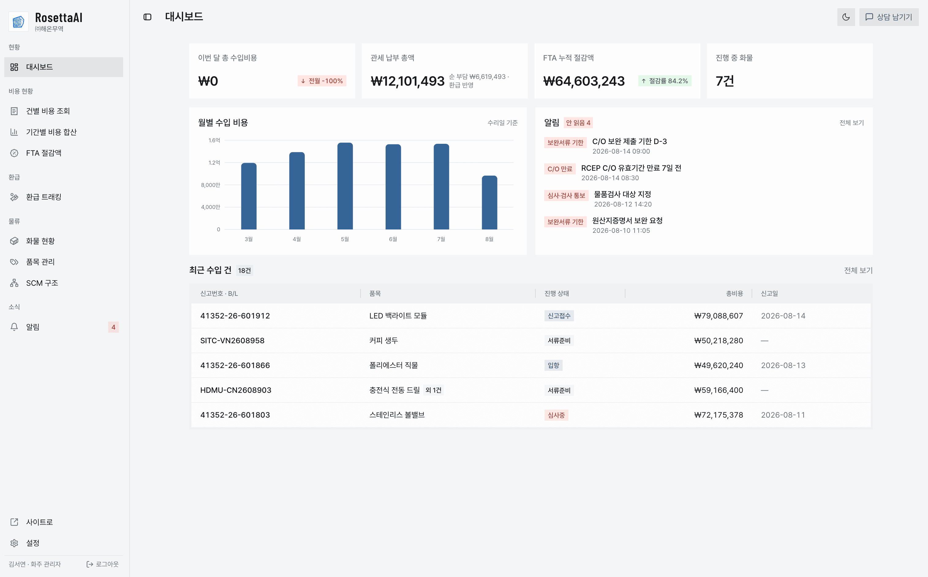
Task: Open row 41352-26-601912
Action: [x=531, y=316]
